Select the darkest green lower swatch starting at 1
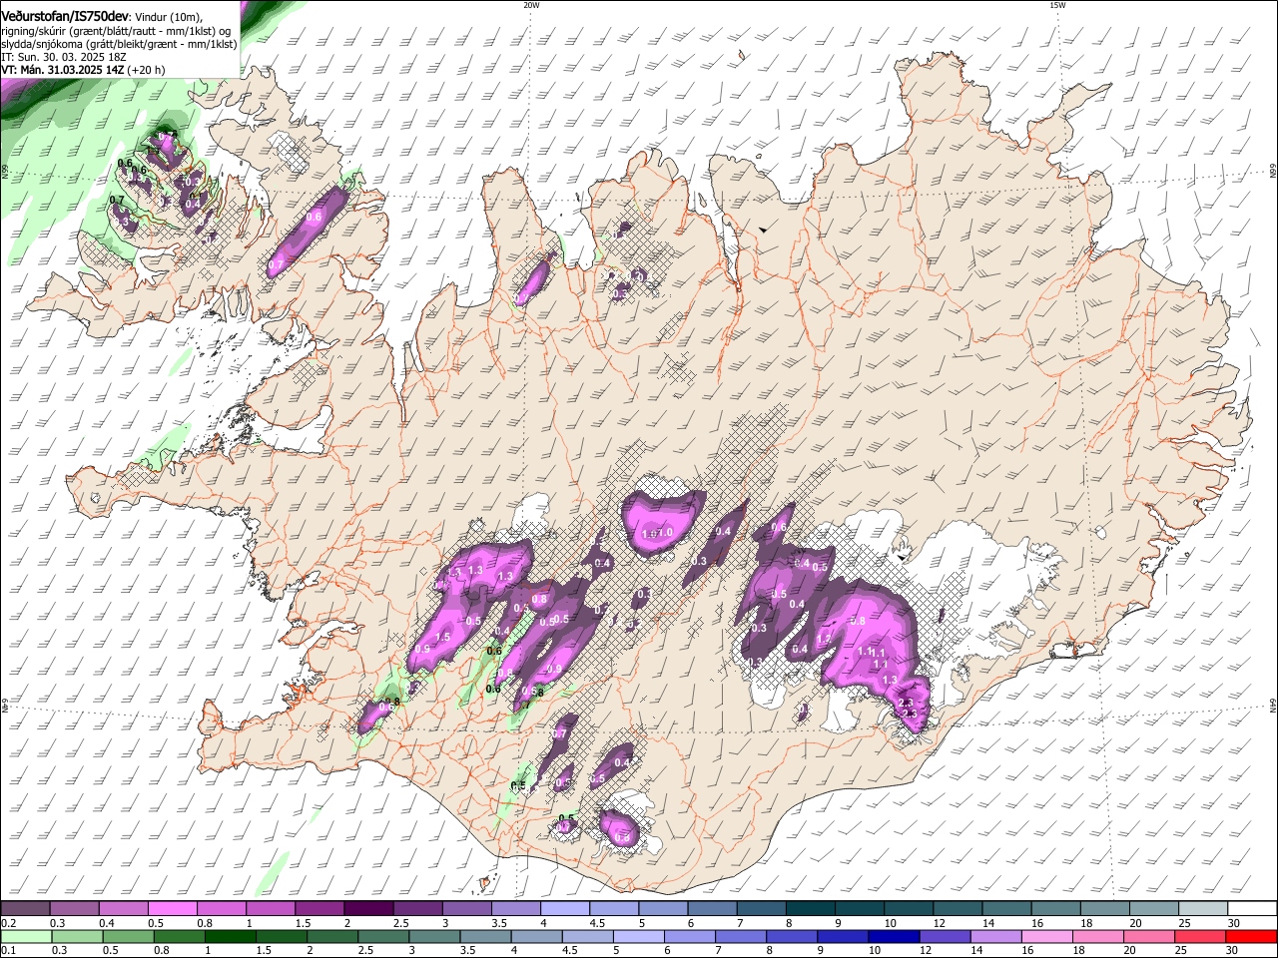 [x=230, y=936]
